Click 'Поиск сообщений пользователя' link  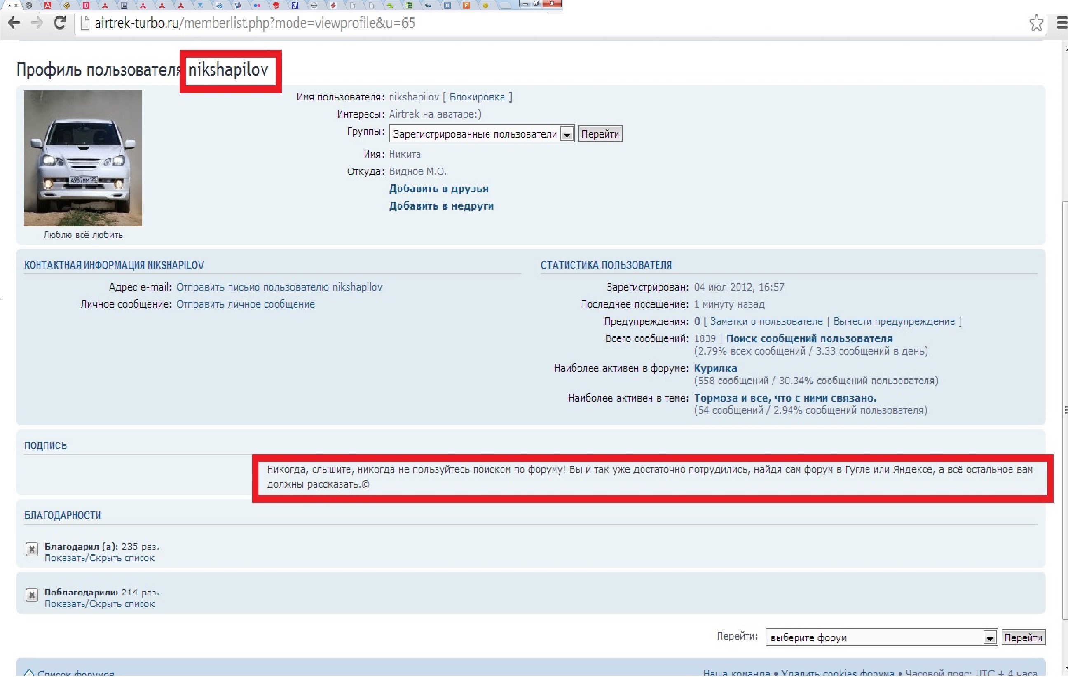[809, 339]
